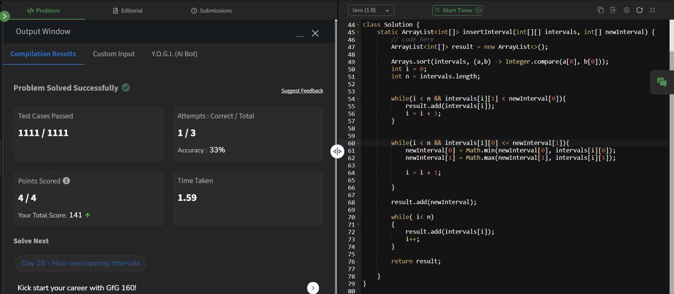Click the green arrow at top-left corner
The image size is (674, 294).
[x=5, y=16]
